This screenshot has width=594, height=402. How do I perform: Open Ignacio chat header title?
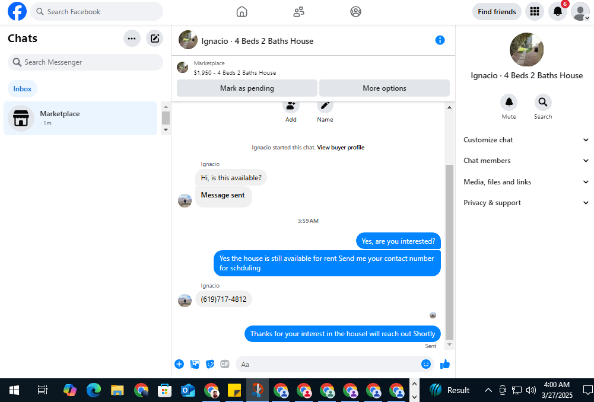pos(257,41)
